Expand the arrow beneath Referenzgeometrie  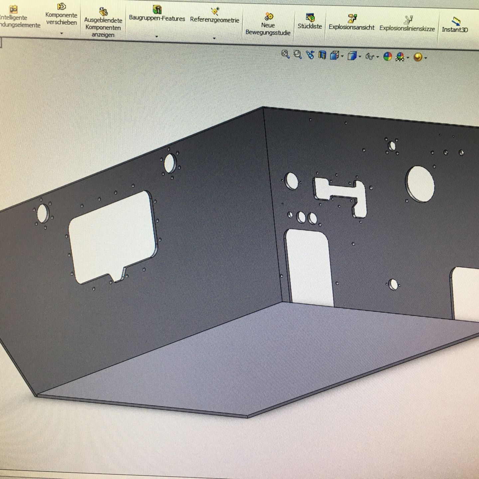click(x=214, y=38)
